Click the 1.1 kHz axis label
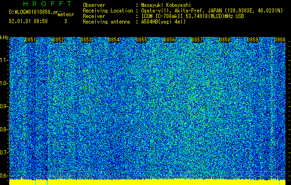Viewport: 291px width, 185px height. (4, 60)
